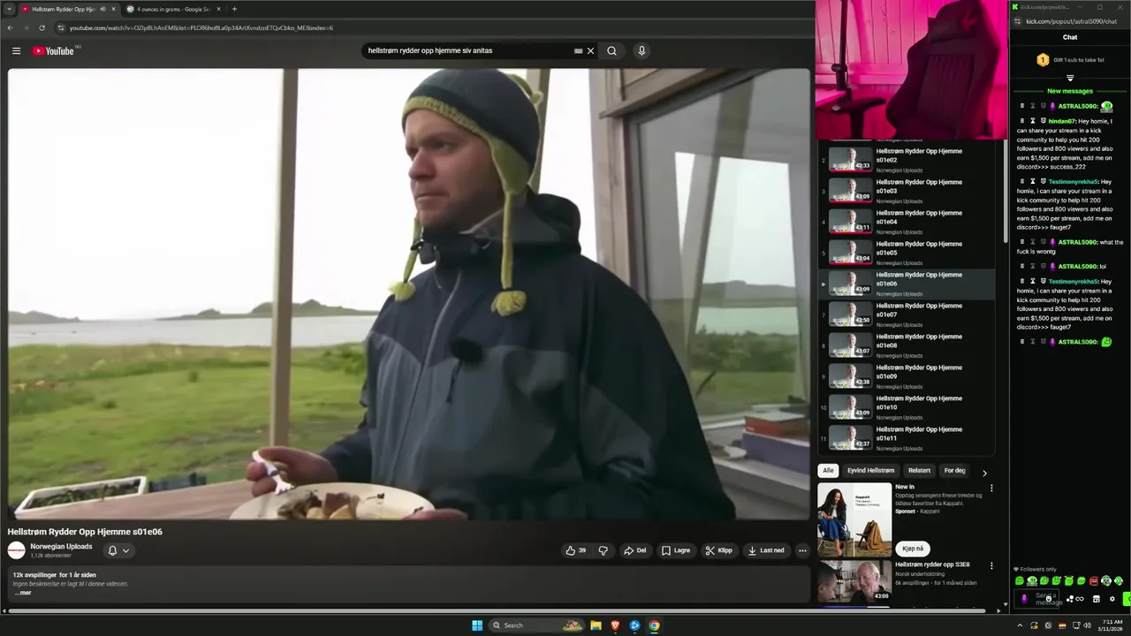Select current playlist item s01e06

coord(907,284)
